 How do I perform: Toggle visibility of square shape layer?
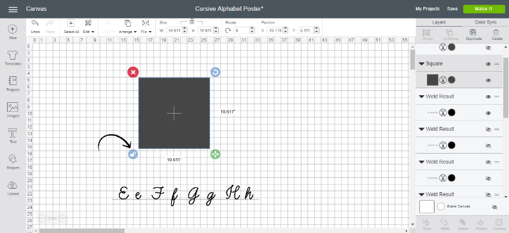488,81
